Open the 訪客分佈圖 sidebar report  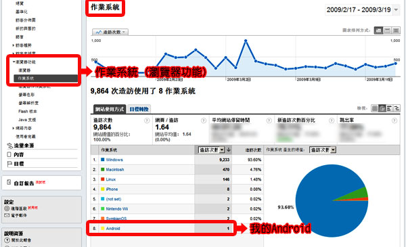(x=26, y=20)
